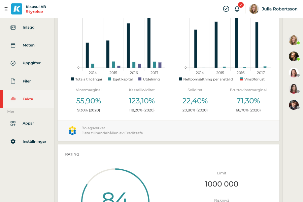
Task: Click first online member avatar in right panel
Action: point(294,40)
